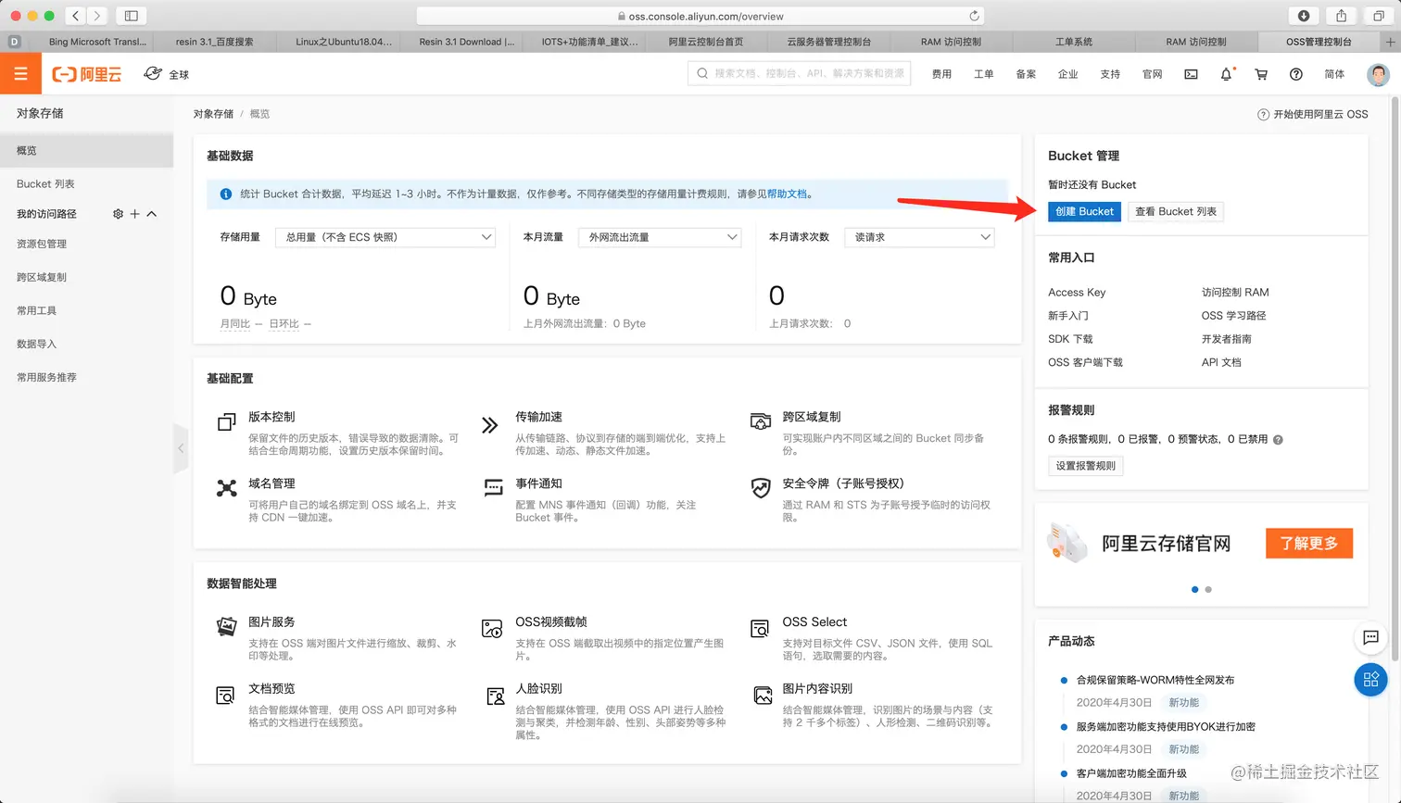Image resolution: width=1401 pixels, height=803 pixels.
Task: Click the 图片服务 icon
Action: pyautogui.click(x=226, y=627)
